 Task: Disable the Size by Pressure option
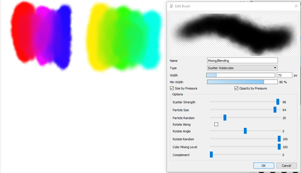pos(172,88)
